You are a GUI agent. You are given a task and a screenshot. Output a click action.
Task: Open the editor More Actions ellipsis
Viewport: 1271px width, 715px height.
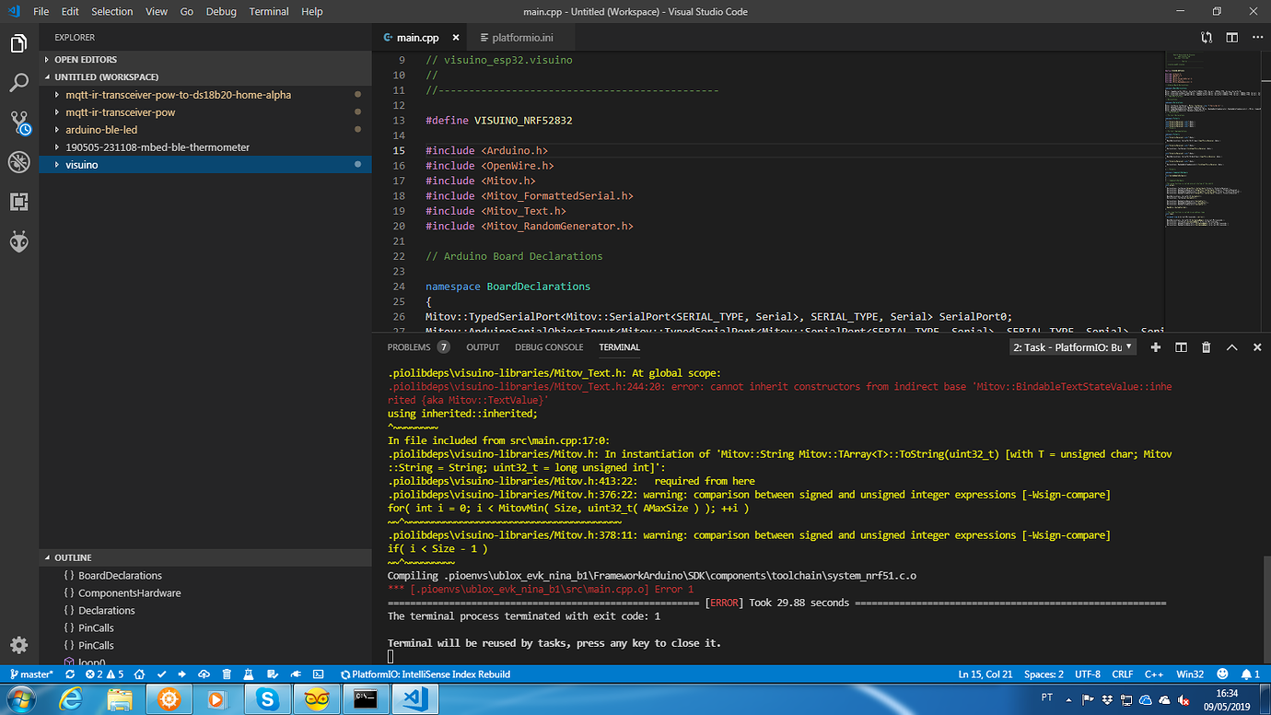(1257, 38)
